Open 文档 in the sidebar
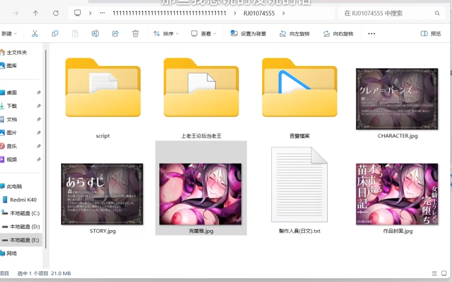This screenshot has height=282, width=452. [x=11, y=119]
